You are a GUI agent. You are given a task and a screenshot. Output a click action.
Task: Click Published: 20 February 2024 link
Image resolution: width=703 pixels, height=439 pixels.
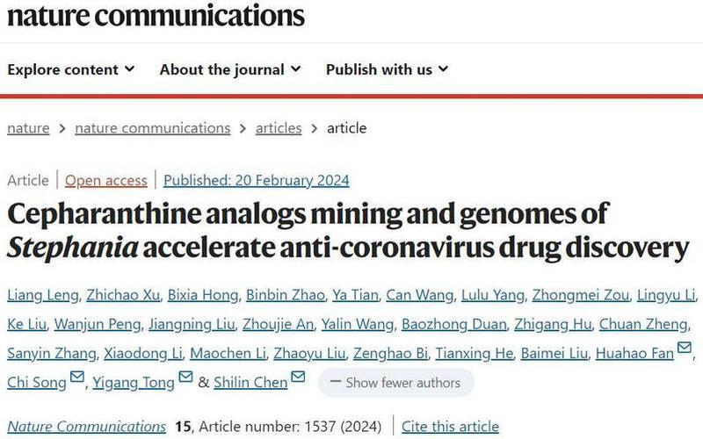point(257,180)
